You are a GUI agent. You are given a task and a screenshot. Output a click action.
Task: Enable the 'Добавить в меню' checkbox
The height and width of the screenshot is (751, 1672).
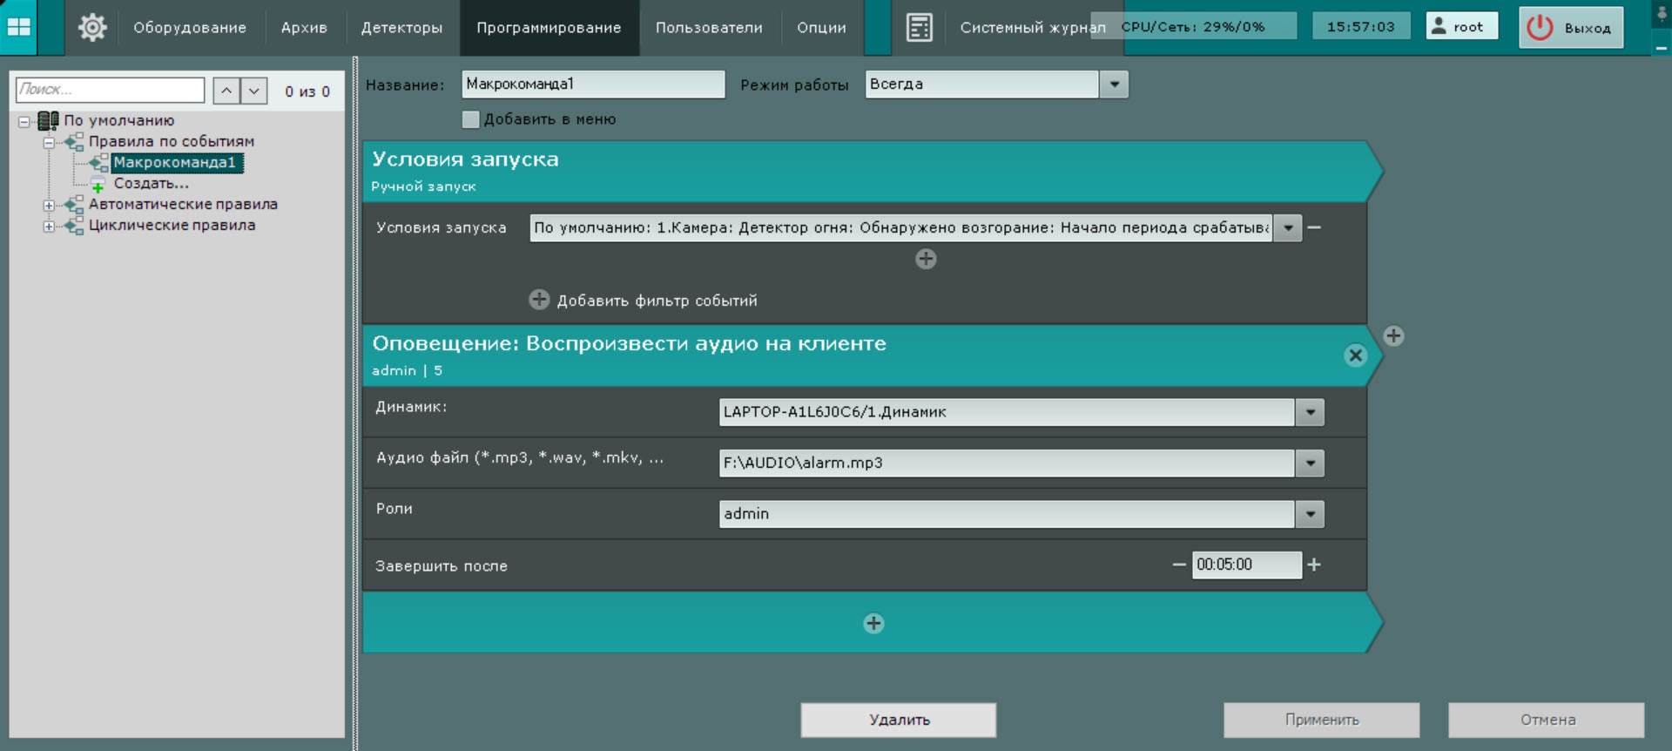pos(471,119)
